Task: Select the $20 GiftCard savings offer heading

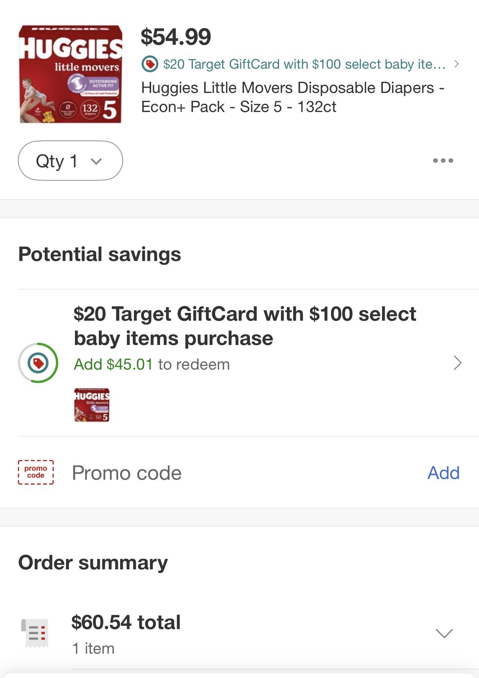Action: point(245,326)
